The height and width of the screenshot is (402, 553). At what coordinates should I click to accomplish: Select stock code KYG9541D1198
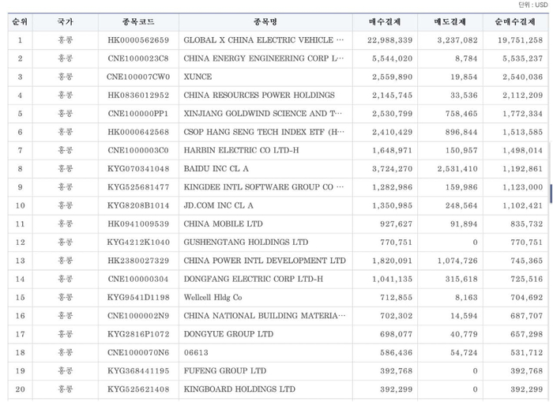pyautogui.click(x=138, y=297)
